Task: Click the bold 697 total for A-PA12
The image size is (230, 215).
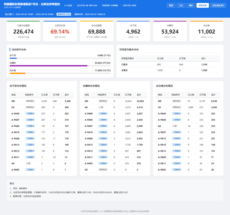Action: 139,151
